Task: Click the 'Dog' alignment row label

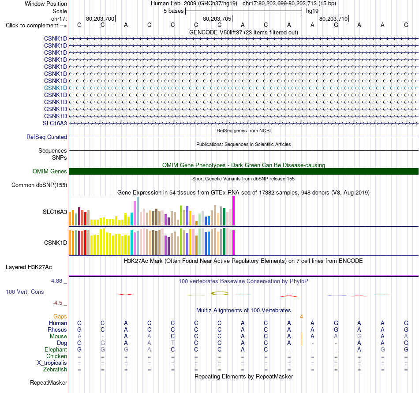Action: [62, 343]
